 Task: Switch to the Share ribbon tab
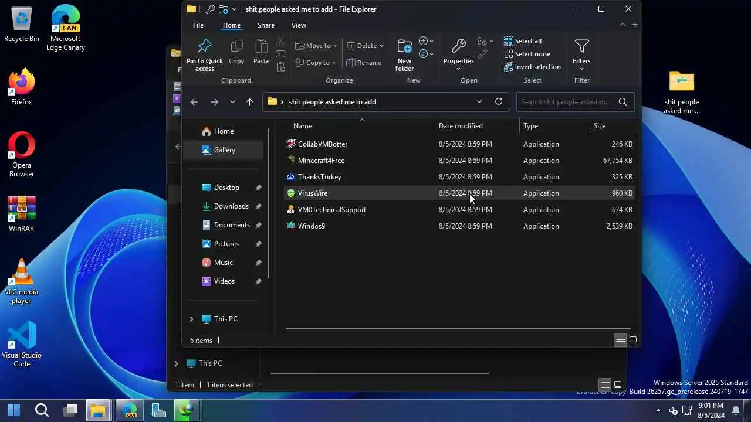(266, 25)
